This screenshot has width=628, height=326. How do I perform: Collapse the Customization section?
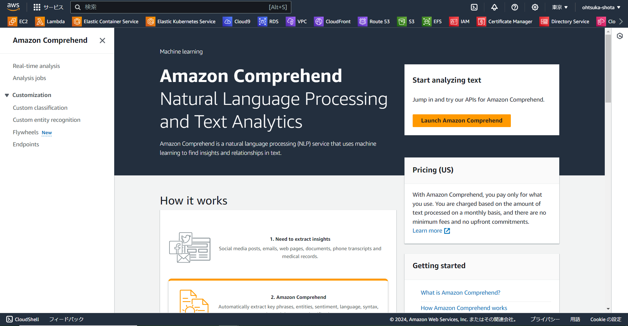click(7, 95)
